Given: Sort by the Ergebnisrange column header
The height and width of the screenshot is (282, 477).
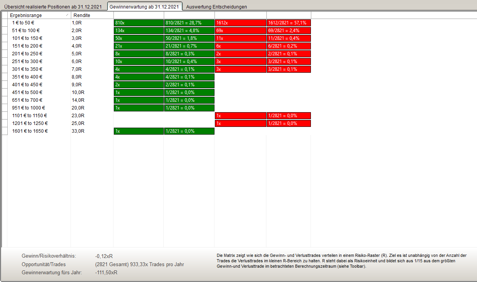Looking at the screenshot, I should [39, 15].
